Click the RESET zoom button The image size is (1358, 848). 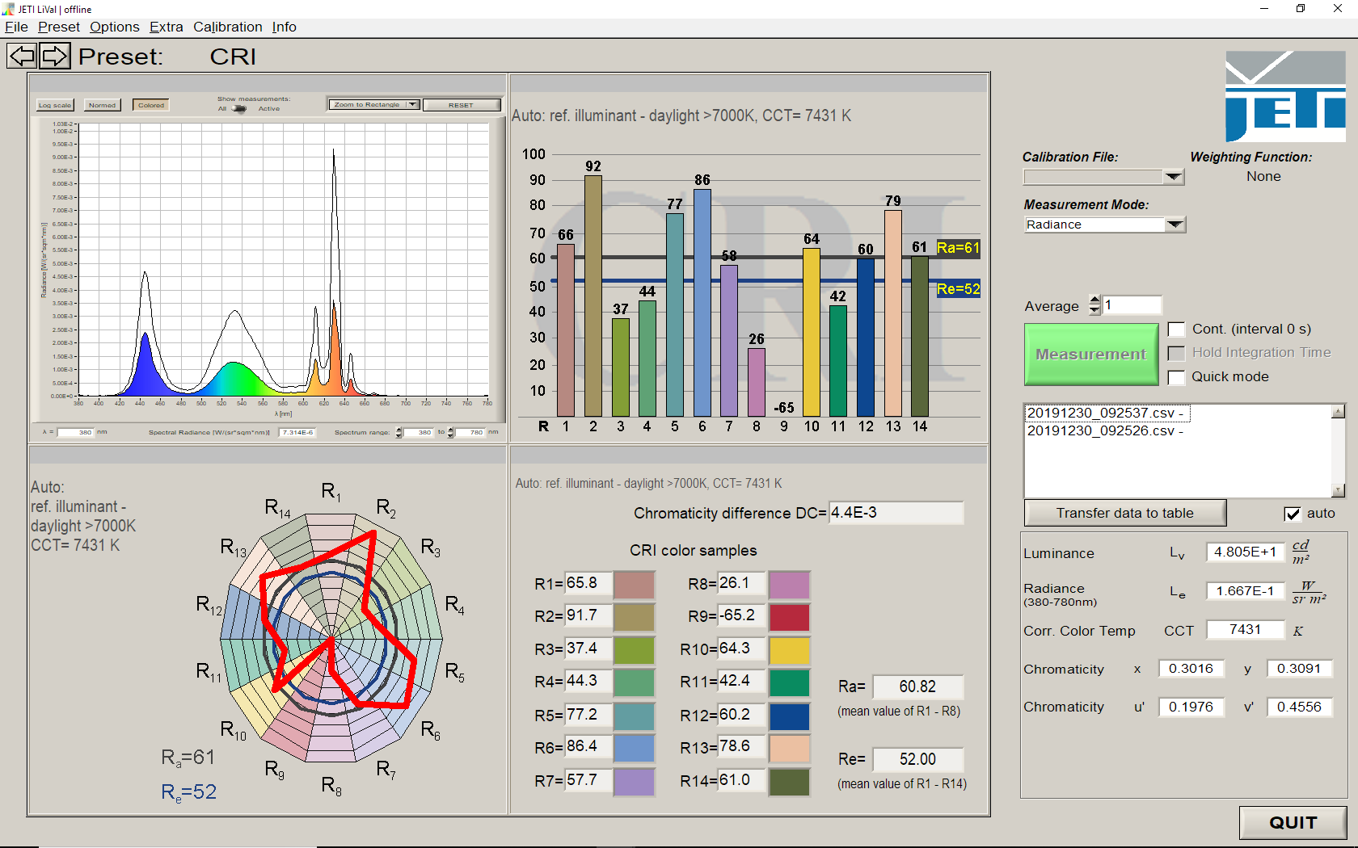pos(462,105)
